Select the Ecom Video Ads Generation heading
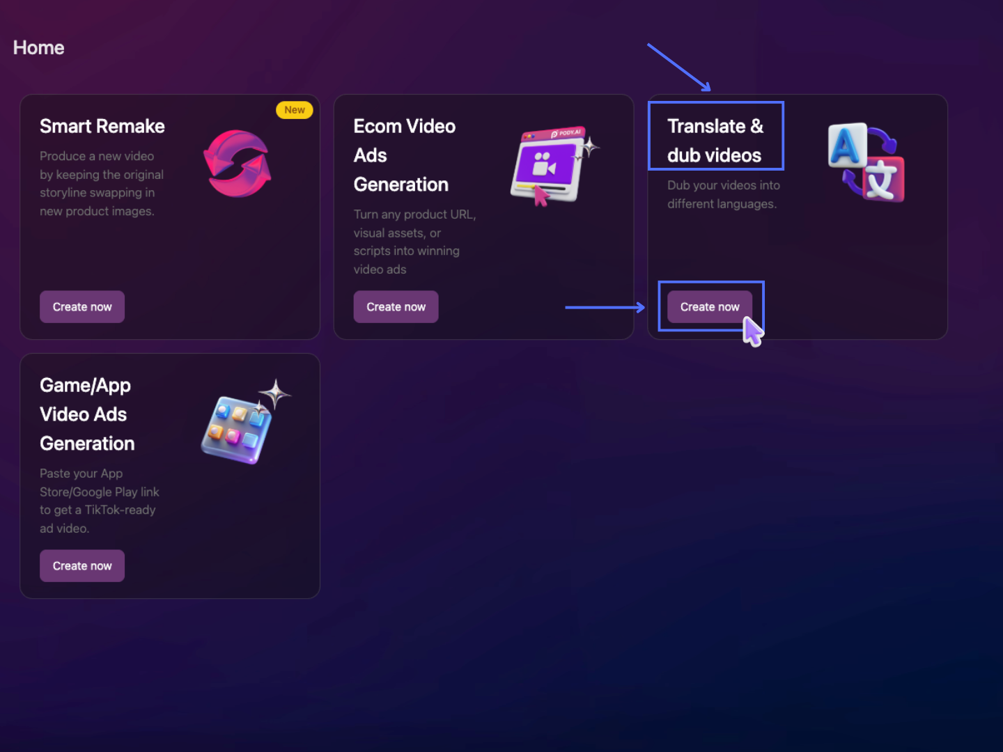 [404, 155]
